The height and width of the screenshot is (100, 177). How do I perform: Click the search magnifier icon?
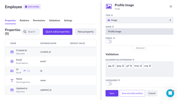click(x=25, y=32)
